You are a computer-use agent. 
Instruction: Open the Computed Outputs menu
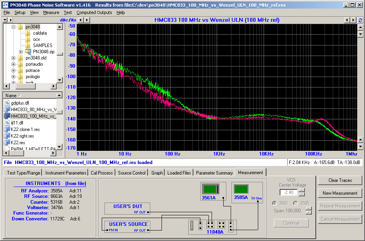[x=94, y=12]
